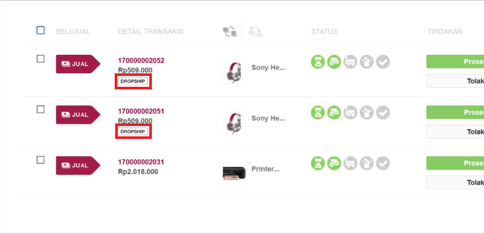Click the hourglass status icon for order 170000002052
The image size is (484, 234).
click(318, 62)
